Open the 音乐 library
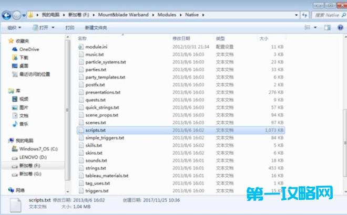Image resolution: width=347 pixels, height=215 pixels. [x=24, y=124]
